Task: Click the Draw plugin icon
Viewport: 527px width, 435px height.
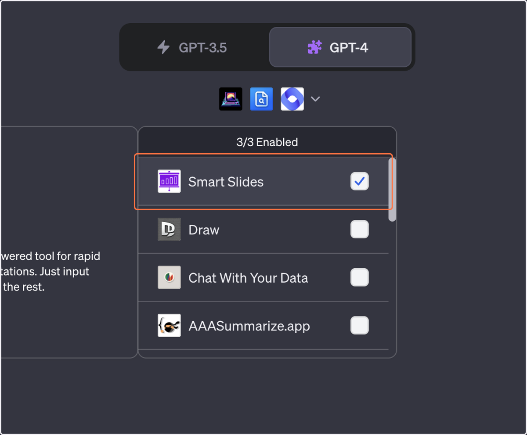Action: pyautogui.click(x=169, y=229)
